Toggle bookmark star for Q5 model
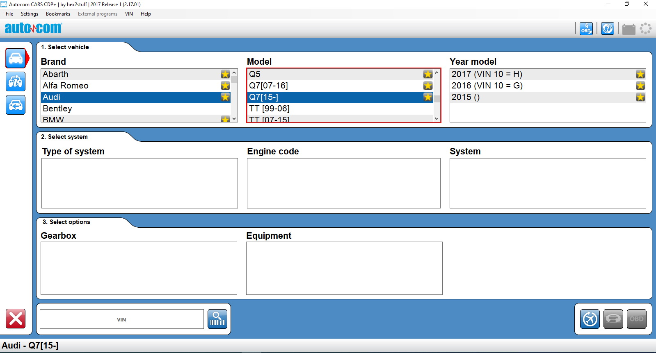This screenshot has height=353, width=656. click(x=428, y=74)
